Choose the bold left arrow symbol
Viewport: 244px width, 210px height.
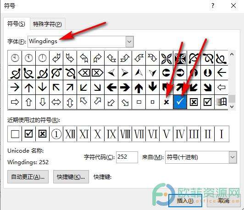coord(111,87)
